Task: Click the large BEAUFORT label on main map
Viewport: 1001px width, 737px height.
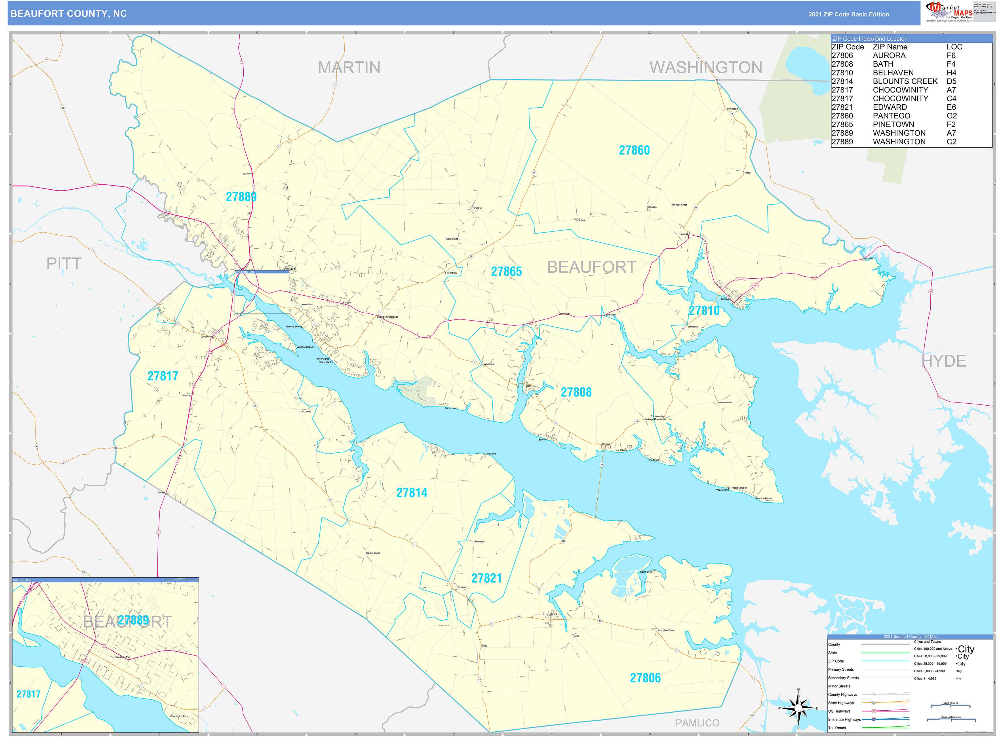Action: coord(592,267)
